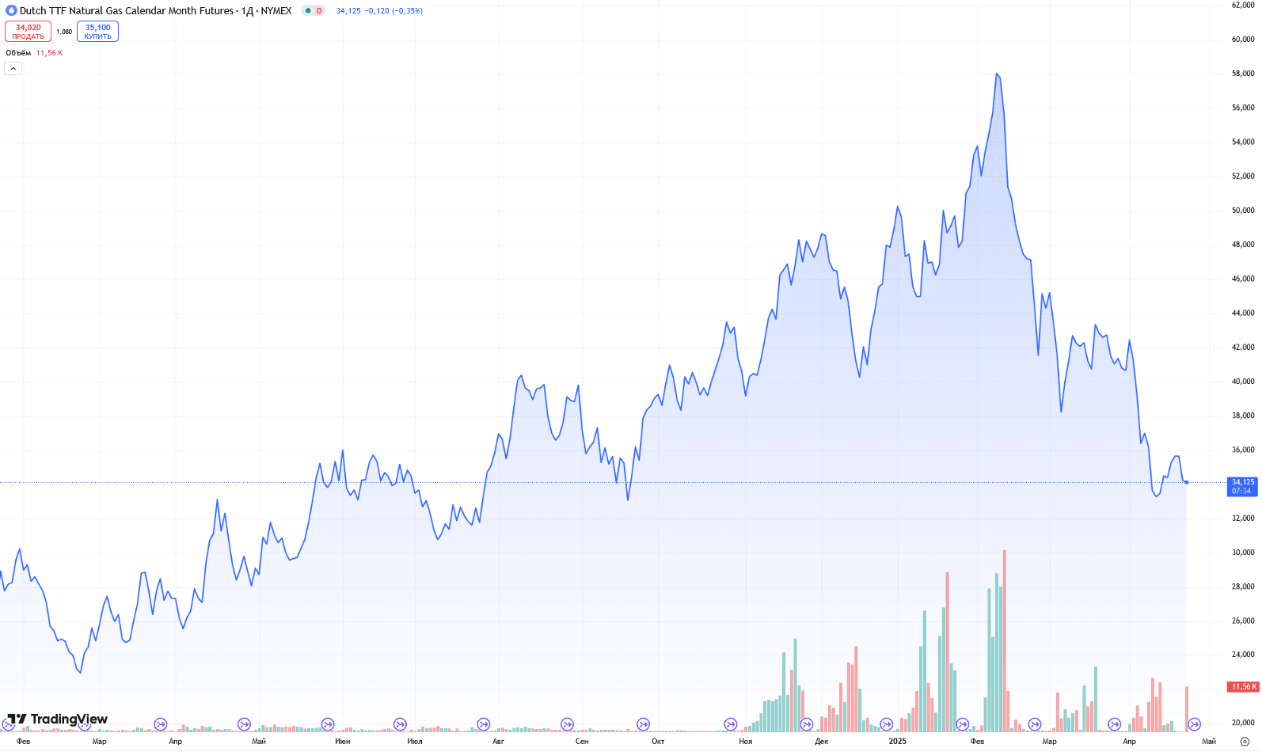
Task: Click the 2025 label on time axis
Action: 897,742
